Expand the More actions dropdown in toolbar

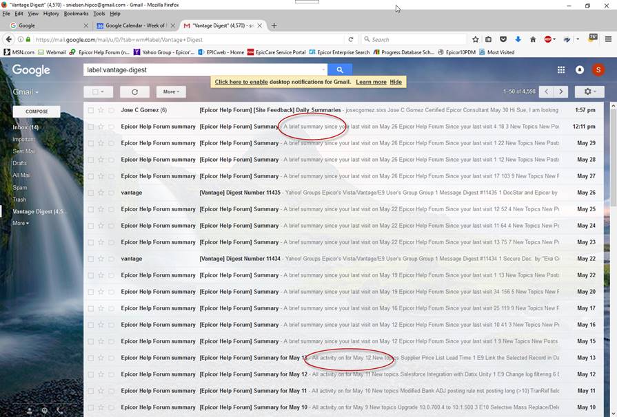(x=171, y=92)
